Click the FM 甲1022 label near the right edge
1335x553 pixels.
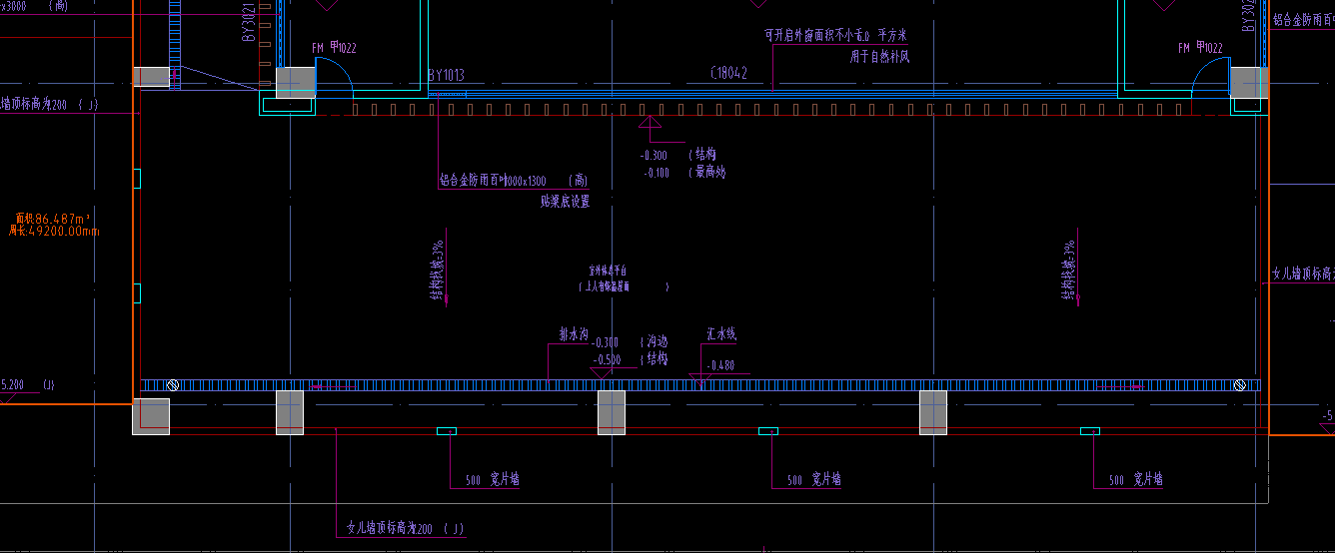1200,48
